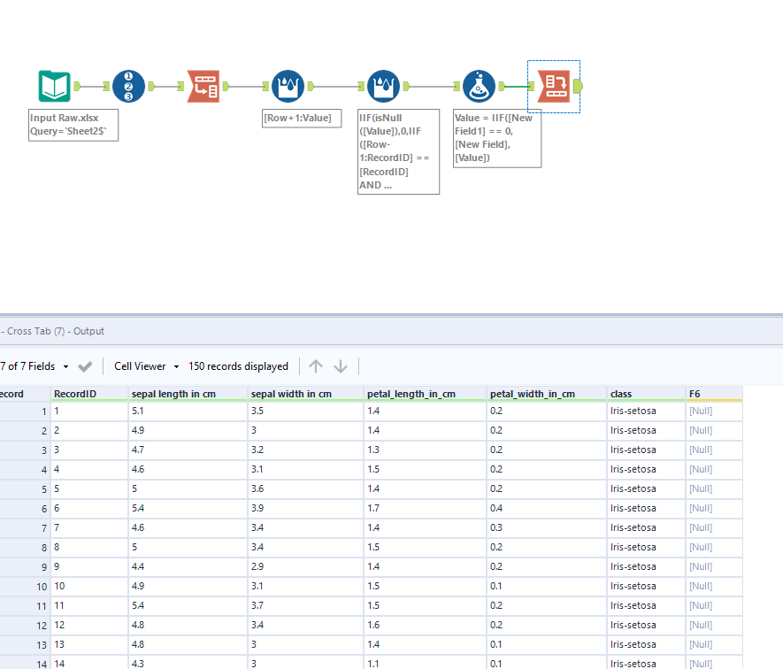Open the Cell Viewer dropdown
This screenshot has width=783, height=669.
click(x=146, y=366)
